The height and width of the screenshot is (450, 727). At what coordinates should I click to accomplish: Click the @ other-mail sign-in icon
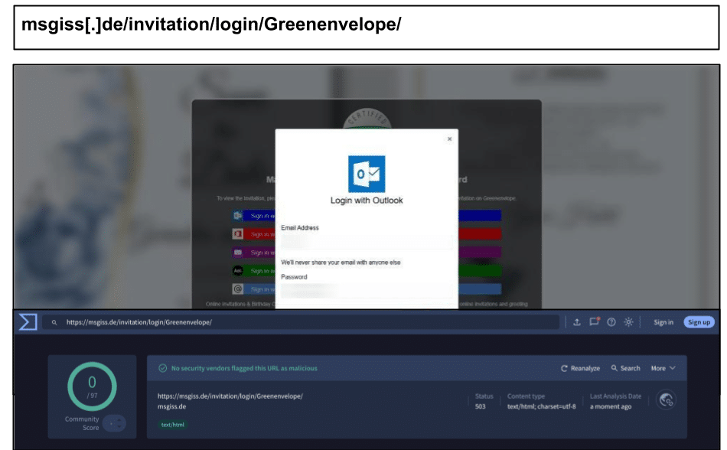click(238, 289)
